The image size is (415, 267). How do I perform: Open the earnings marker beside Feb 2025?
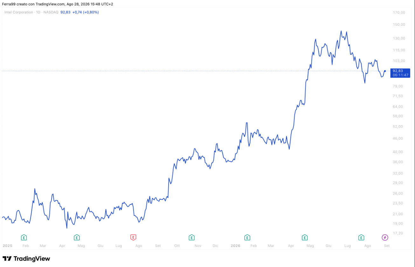(x=24, y=237)
